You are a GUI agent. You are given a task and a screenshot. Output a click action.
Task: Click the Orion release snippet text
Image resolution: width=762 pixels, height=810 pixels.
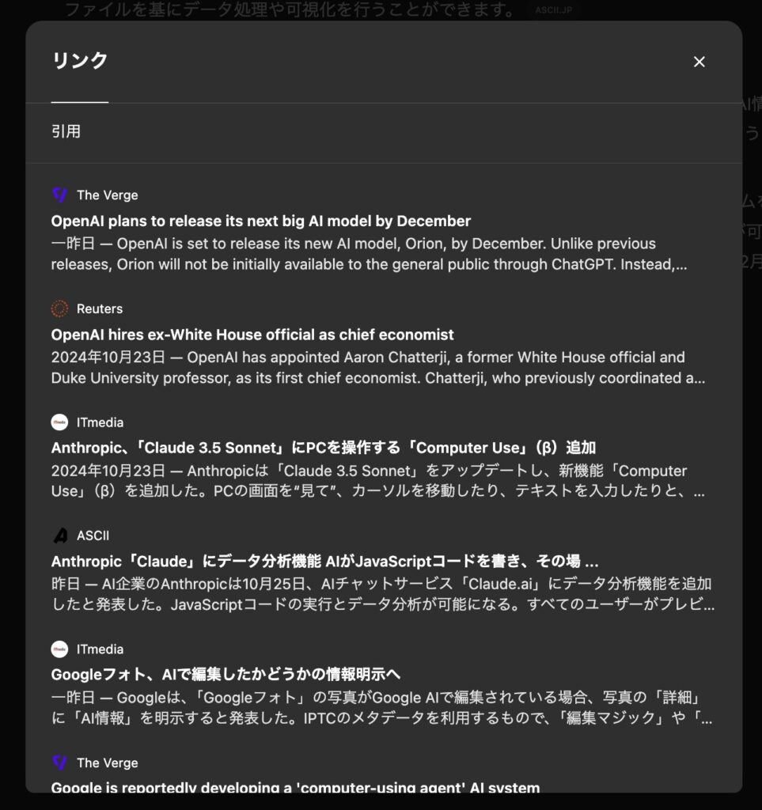tap(370, 254)
